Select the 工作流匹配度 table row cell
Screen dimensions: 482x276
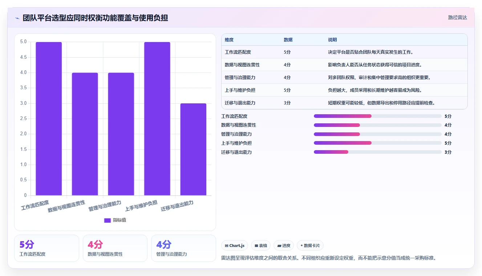238,52
